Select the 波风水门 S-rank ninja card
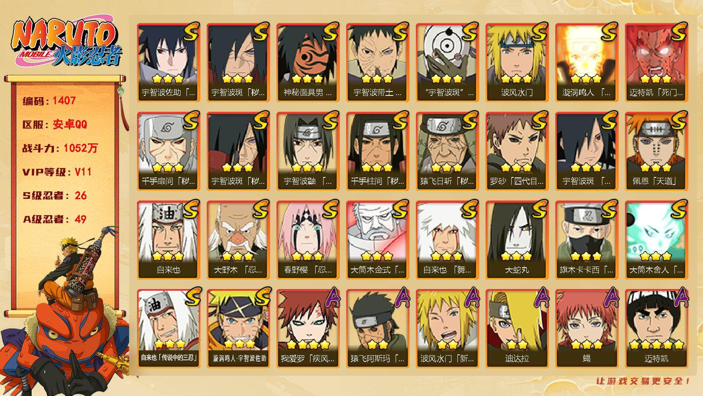The width and height of the screenshot is (703, 396). tap(517, 63)
